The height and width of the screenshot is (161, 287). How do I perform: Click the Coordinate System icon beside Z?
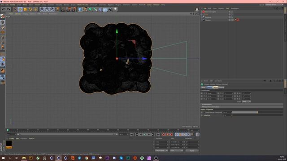coord(57,9)
